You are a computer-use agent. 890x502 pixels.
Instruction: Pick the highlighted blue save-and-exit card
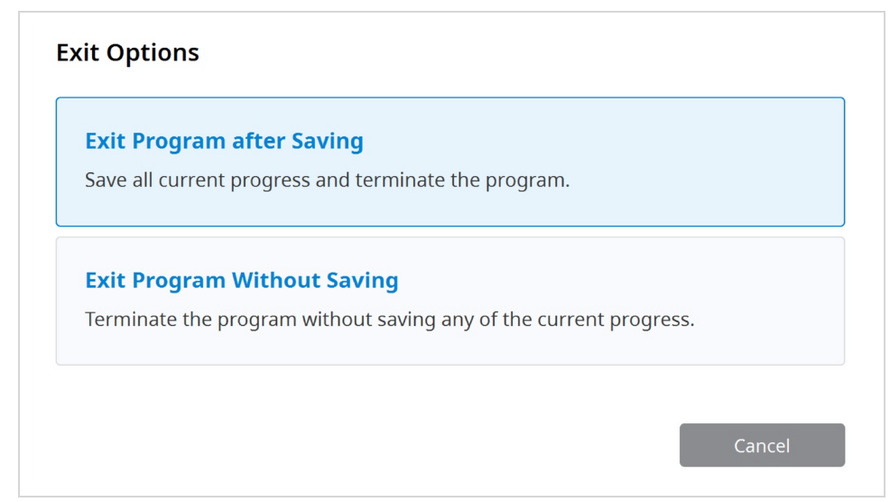(450, 162)
